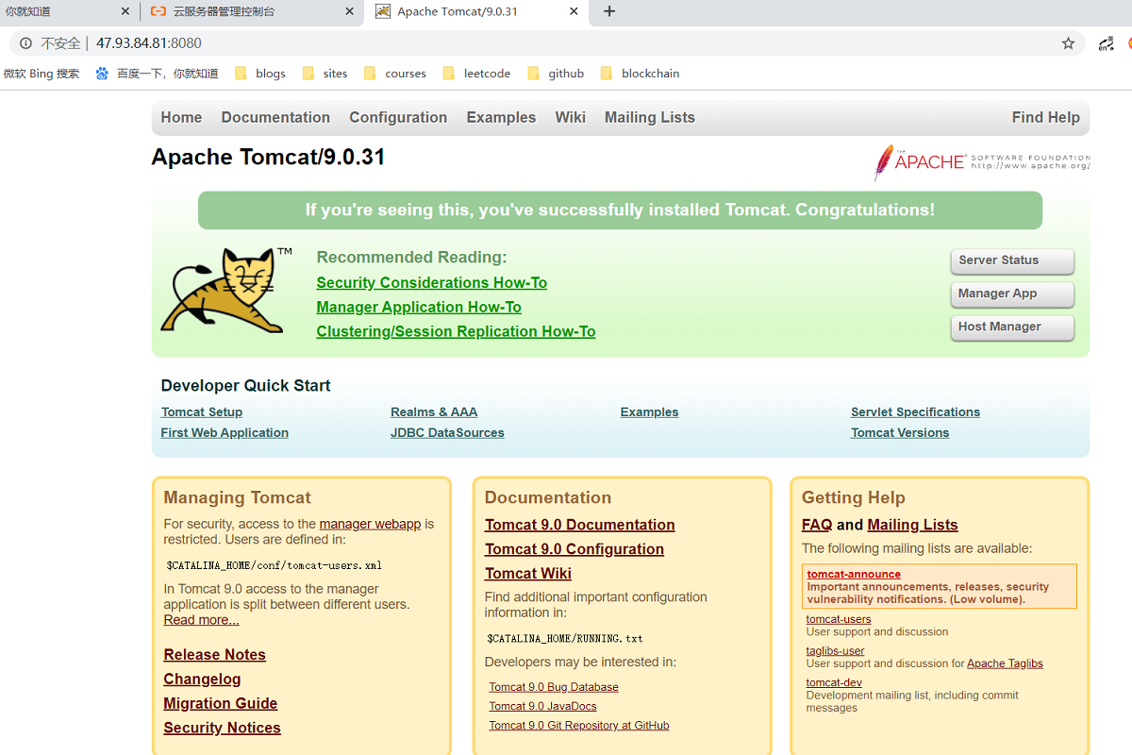Click the browser extension icon beside the star
This screenshot has height=755, width=1132.
(1106, 43)
